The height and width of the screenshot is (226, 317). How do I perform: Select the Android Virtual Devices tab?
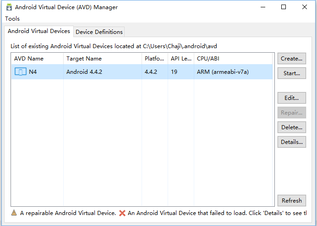click(x=39, y=31)
